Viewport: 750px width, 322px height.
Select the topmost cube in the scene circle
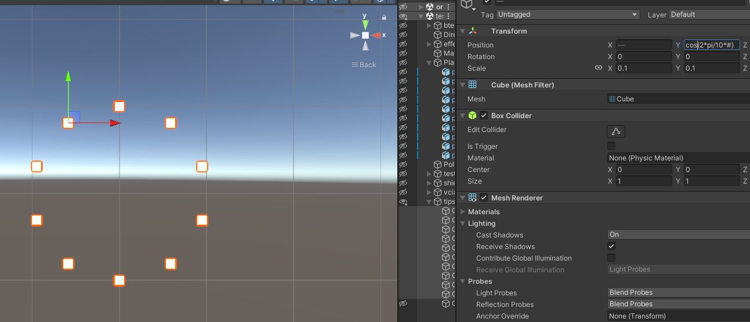click(119, 106)
